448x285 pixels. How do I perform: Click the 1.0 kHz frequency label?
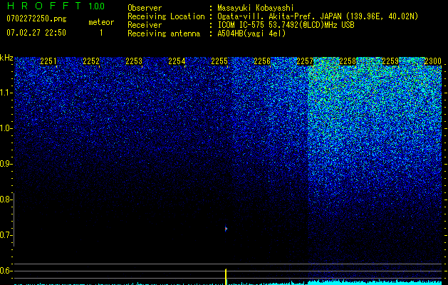coord(6,128)
